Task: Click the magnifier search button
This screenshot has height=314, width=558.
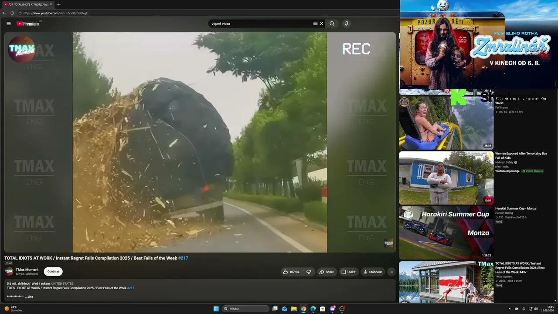Action: pos(332,24)
